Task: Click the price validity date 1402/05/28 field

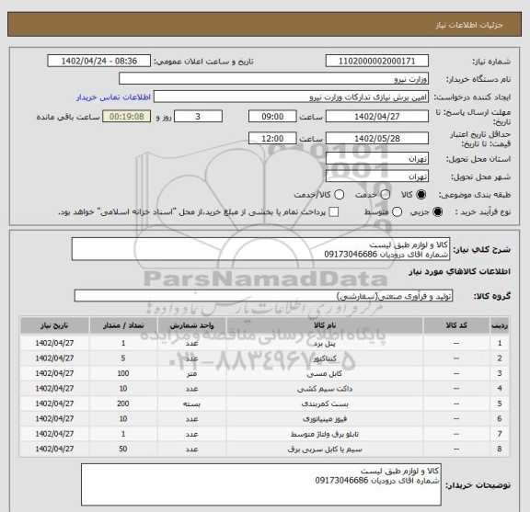Action: [377, 139]
